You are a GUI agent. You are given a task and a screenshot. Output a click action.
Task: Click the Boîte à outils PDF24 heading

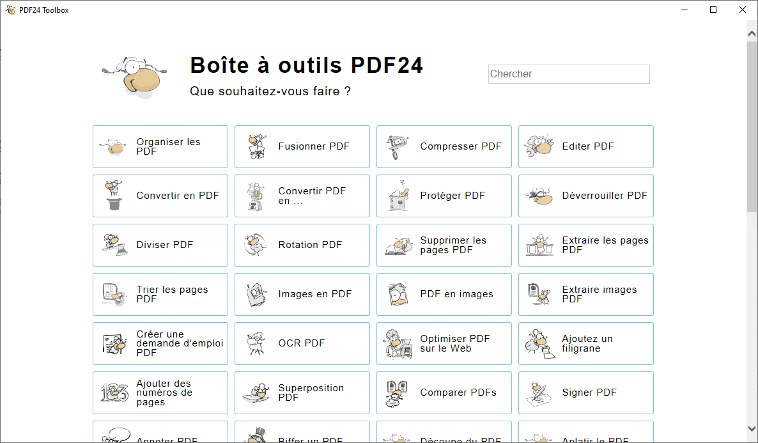pos(307,65)
